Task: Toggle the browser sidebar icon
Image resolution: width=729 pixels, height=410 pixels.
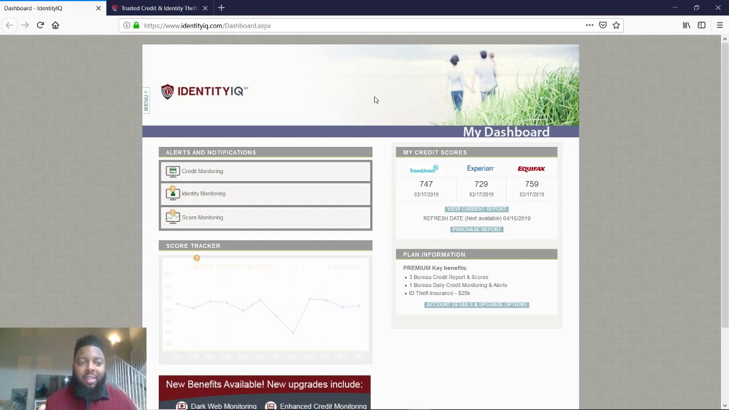Action: [702, 25]
